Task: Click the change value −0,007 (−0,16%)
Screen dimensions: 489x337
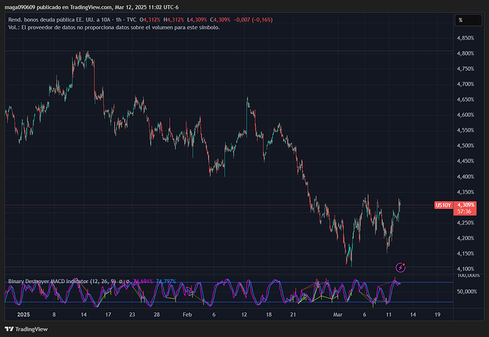Action: pos(253,20)
